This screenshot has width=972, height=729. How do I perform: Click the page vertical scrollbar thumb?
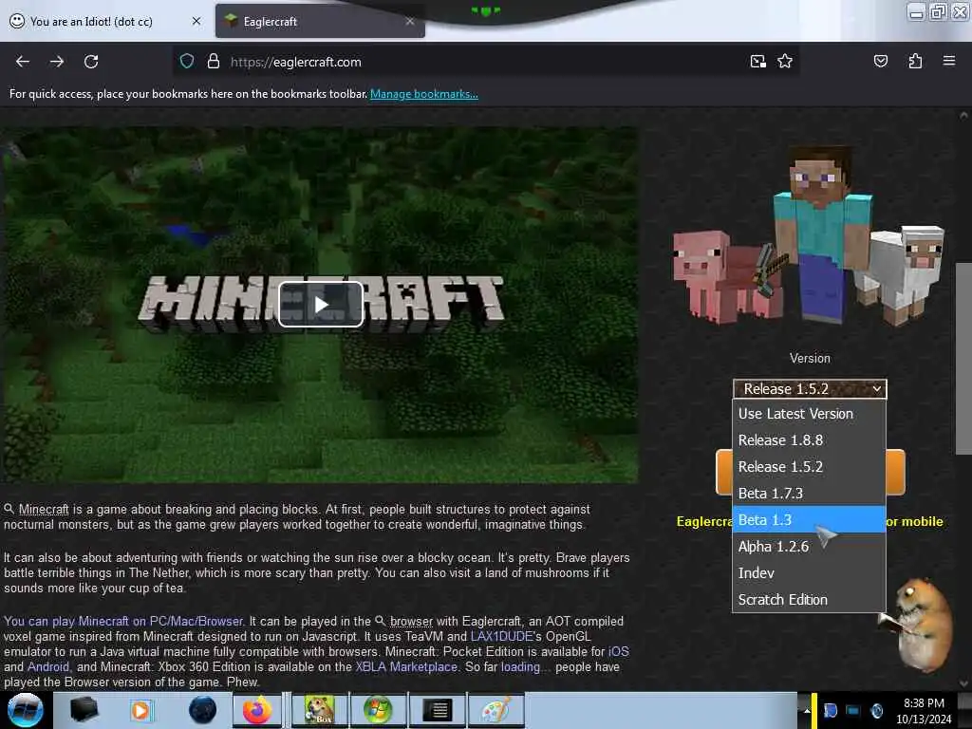[963, 358]
